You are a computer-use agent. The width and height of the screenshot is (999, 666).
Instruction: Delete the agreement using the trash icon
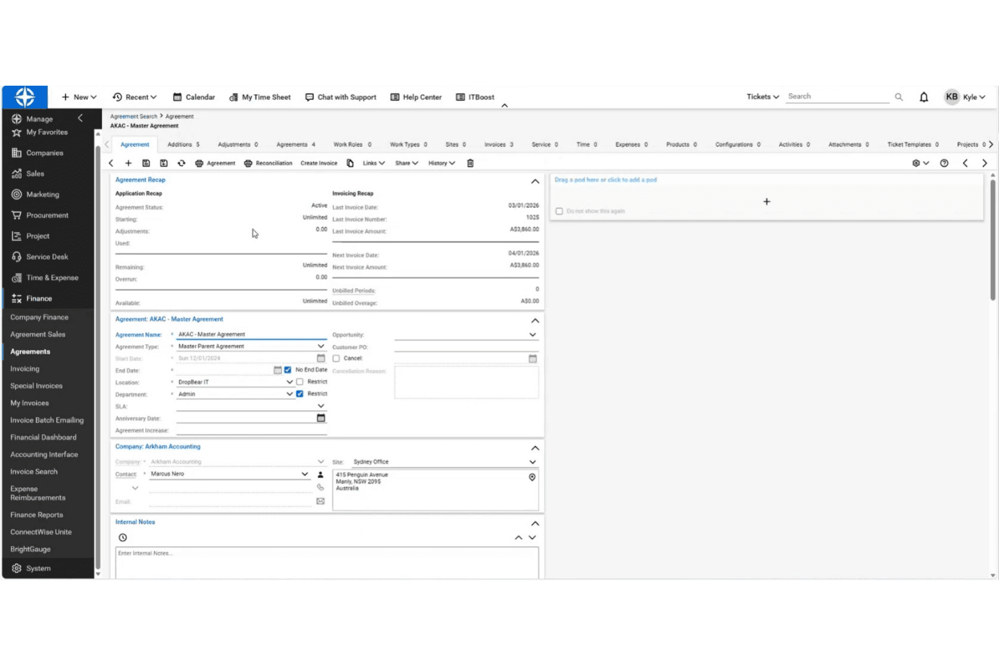(x=470, y=163)
